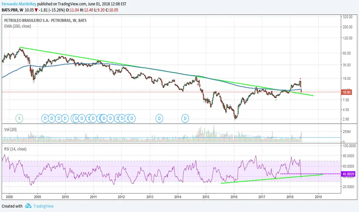
Task: Click the 2012 label on time axis
Action: (x=121, y=197)
